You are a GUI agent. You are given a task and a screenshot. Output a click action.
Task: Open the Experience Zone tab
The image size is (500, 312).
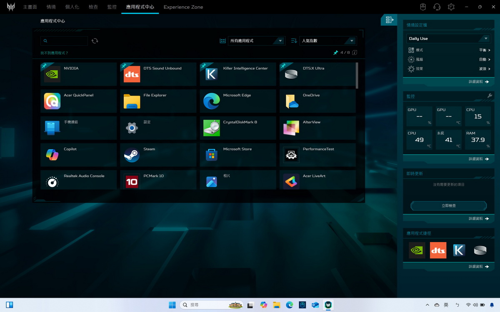183,7
